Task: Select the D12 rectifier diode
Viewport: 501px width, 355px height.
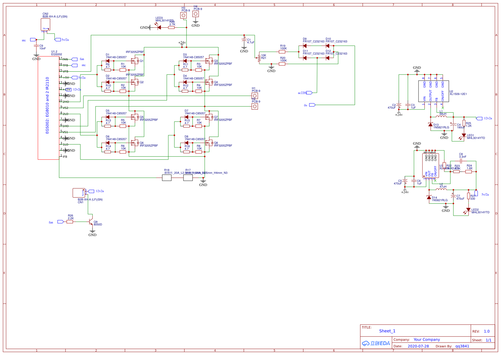Action: pyautogui.click(x=328, y=58)
